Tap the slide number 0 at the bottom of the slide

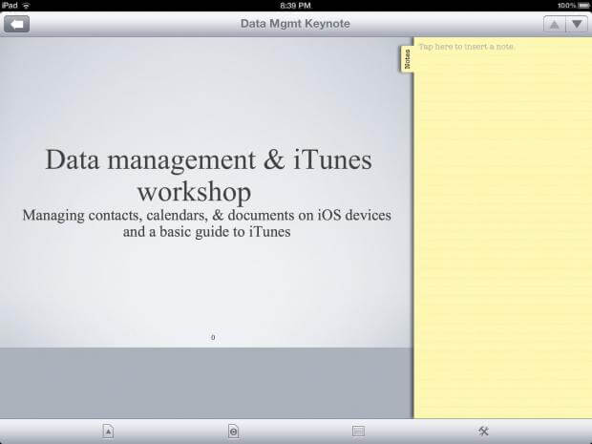213,337
